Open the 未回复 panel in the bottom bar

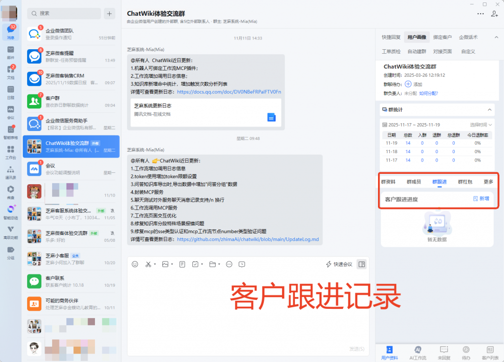[444, 352]
